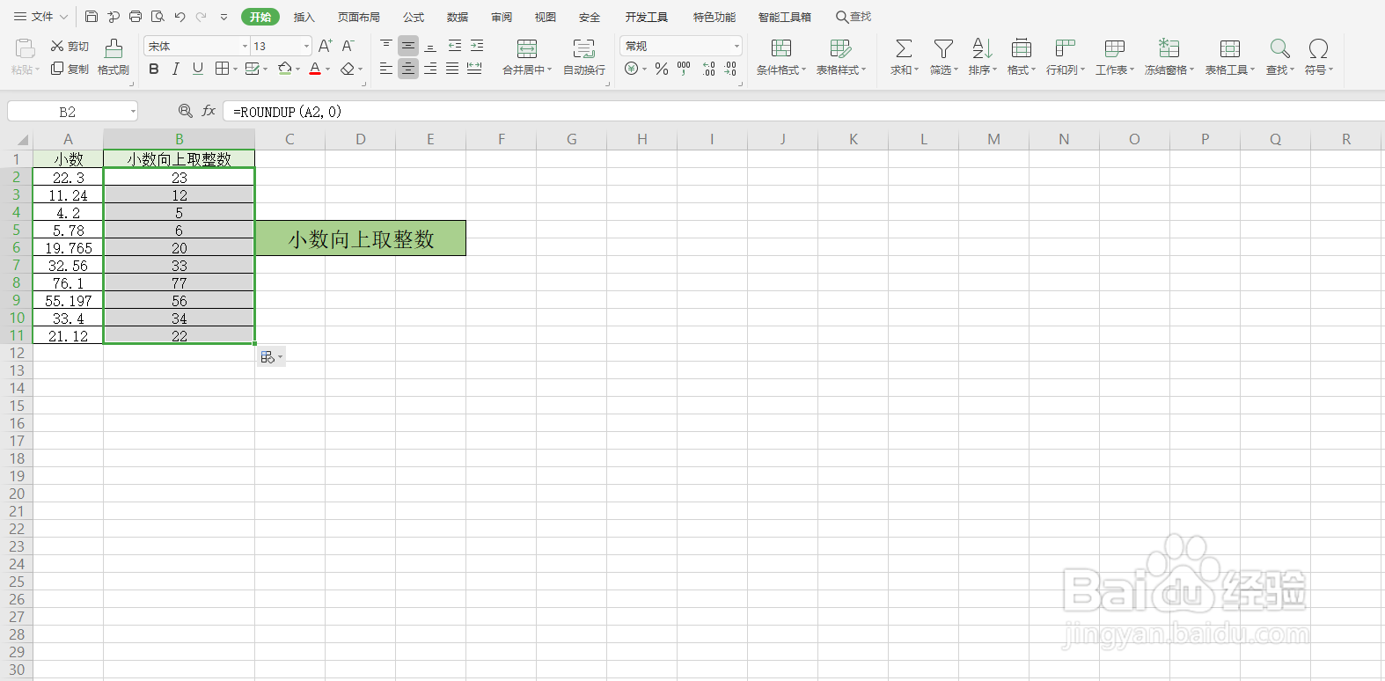1385x681 pixels.
Task: Toggle align right
Action: 430,69
